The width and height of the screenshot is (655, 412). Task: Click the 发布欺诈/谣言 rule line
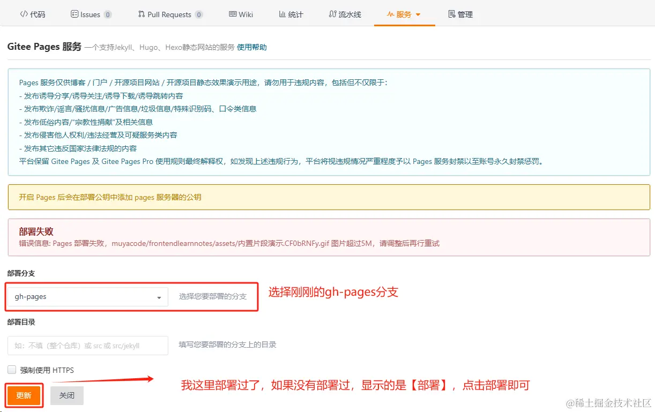[x=138, y=109]
